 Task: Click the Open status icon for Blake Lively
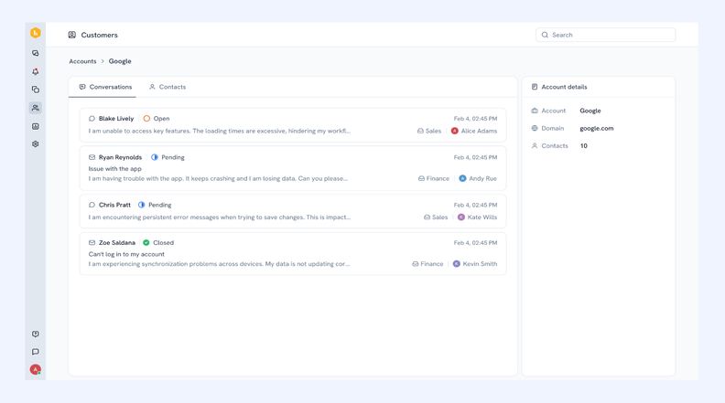point(146,119)
